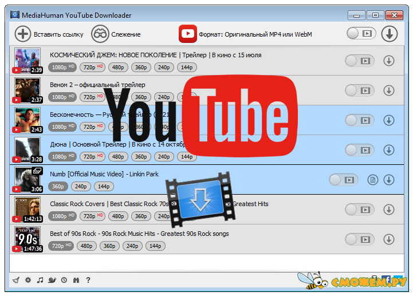Select 720p for Бесконечность video
Viewport: 413px width, 296px height.
[92, 127]
